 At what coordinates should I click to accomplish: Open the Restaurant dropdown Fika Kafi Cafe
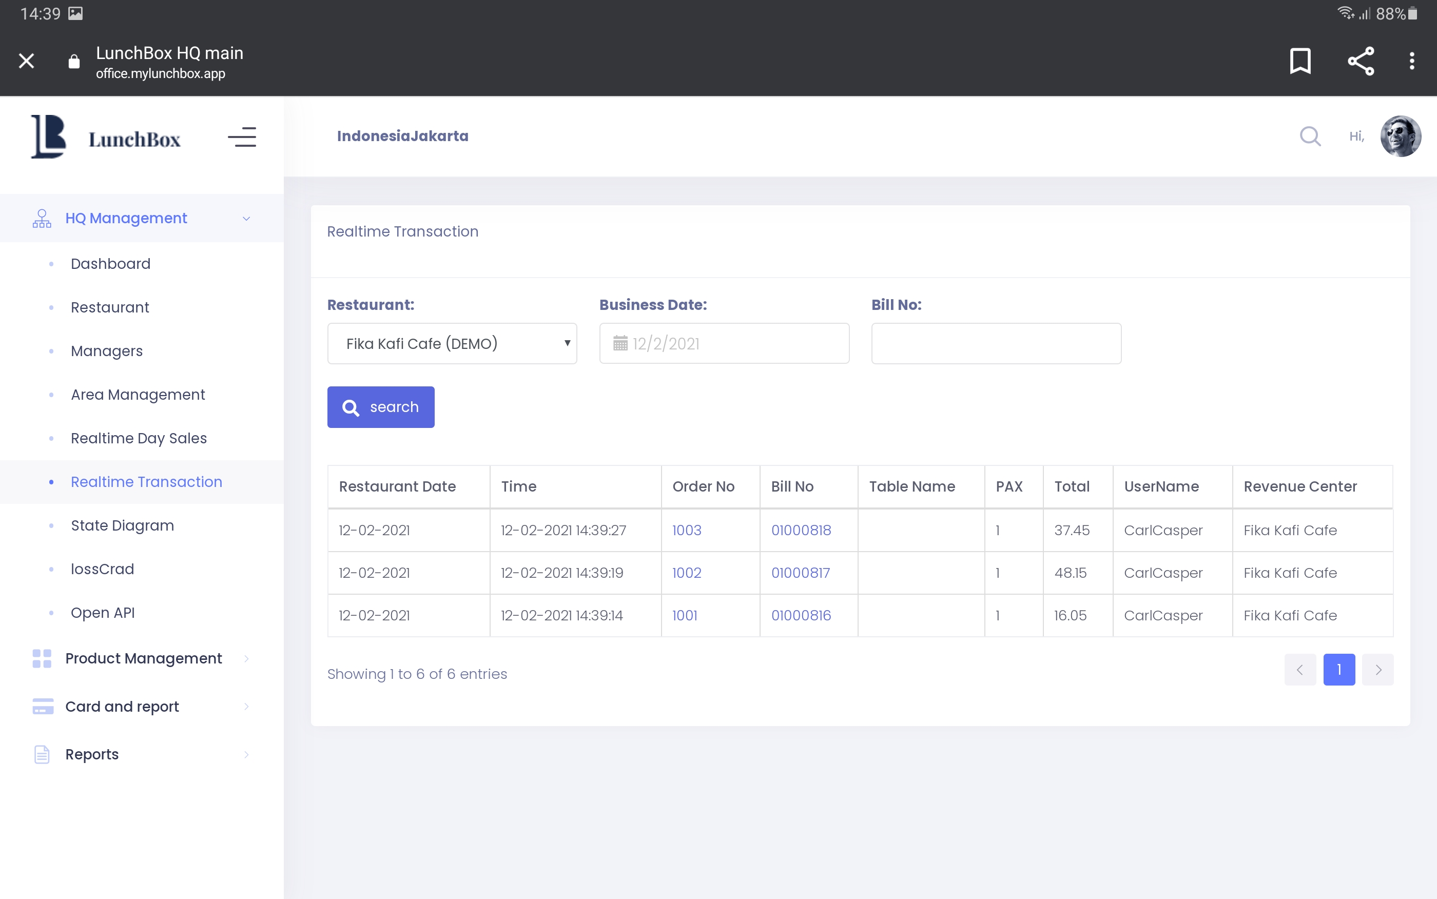(452, 344)
